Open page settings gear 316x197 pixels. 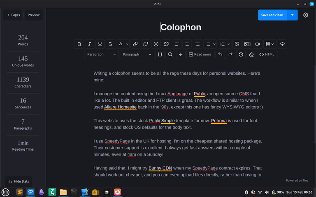coord(306,15)
